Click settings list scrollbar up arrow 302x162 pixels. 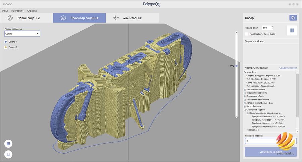pyautogui.click(x=297, y=72)
